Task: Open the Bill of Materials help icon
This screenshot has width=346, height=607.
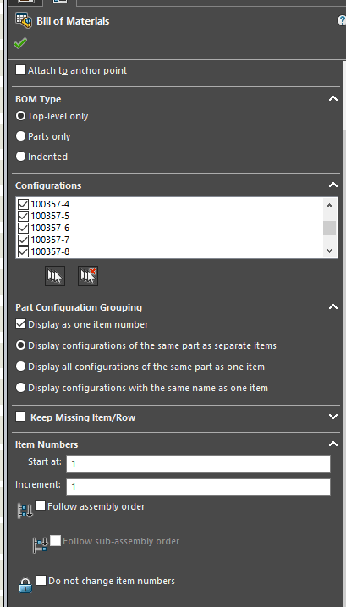Action: (342, 20)
